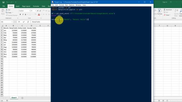Viewport: 182px width, 102px height.
Task: Click the Copy icon in Excel's ribbon
Action: pyautogui.click(x=7, y=12)
